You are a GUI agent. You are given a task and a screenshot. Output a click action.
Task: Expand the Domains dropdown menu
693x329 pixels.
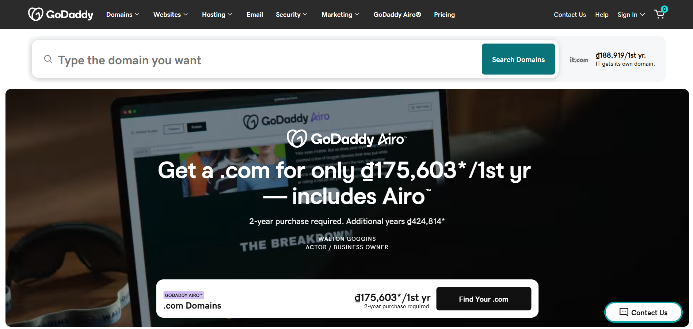(123, 15)
